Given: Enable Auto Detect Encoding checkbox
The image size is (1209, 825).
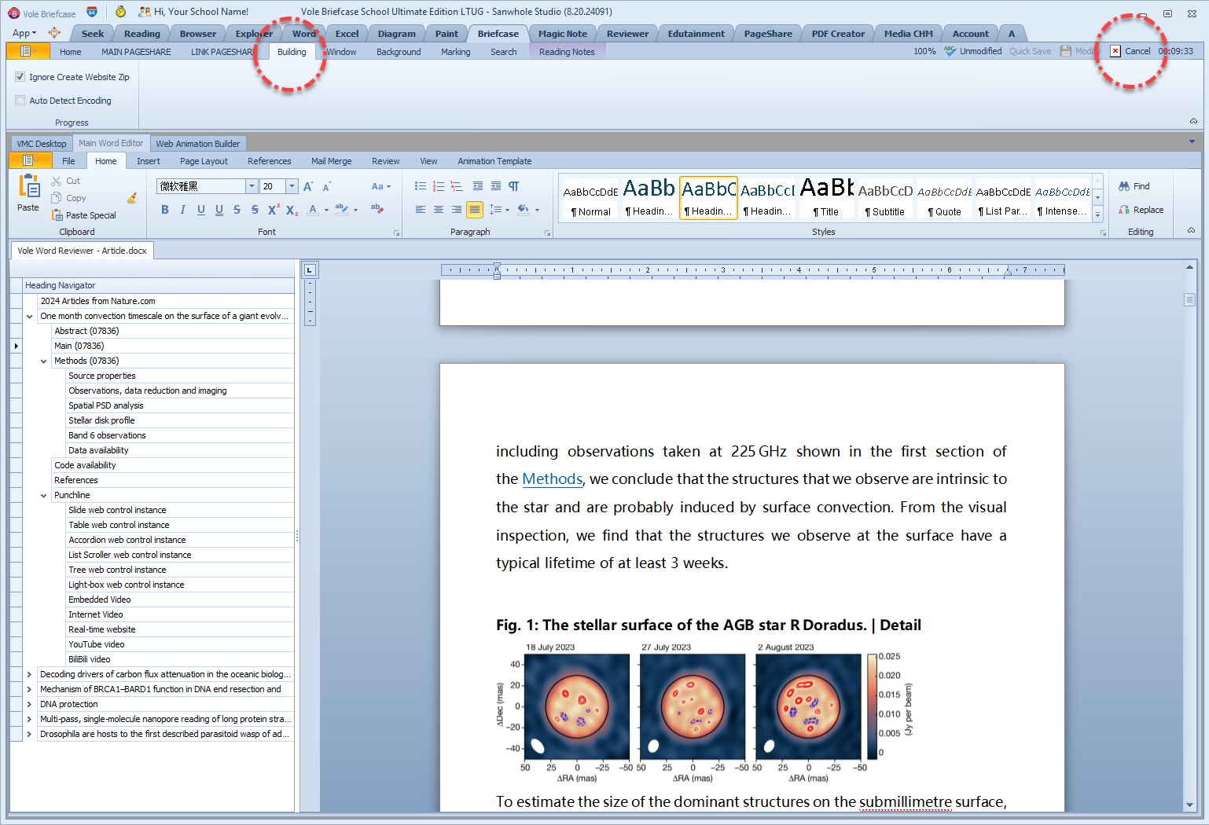Looking at the screenshot, I should point(20,101).
